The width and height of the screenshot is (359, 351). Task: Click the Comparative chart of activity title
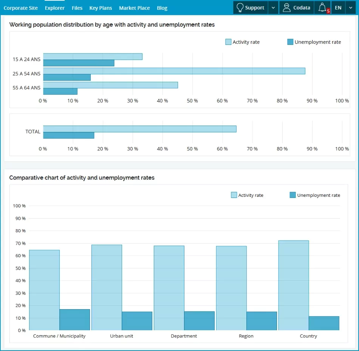click(x=82, y=178)
